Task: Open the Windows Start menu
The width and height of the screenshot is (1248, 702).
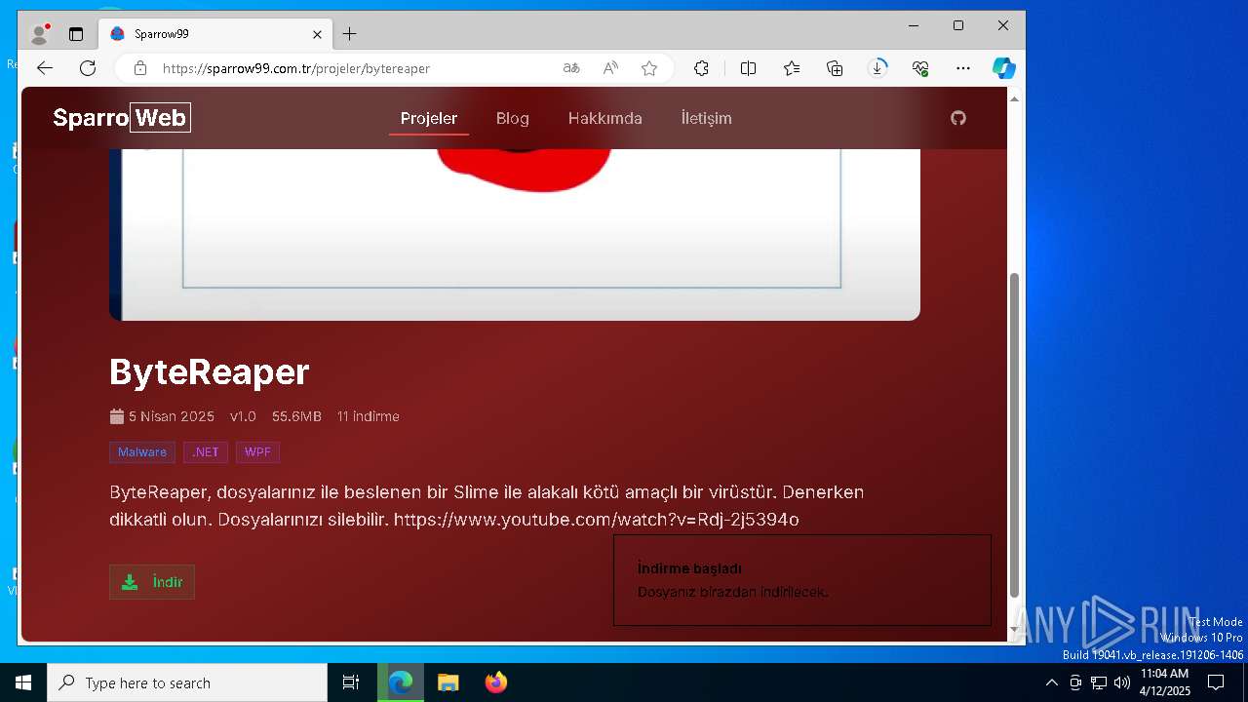Action: [23, 682]
